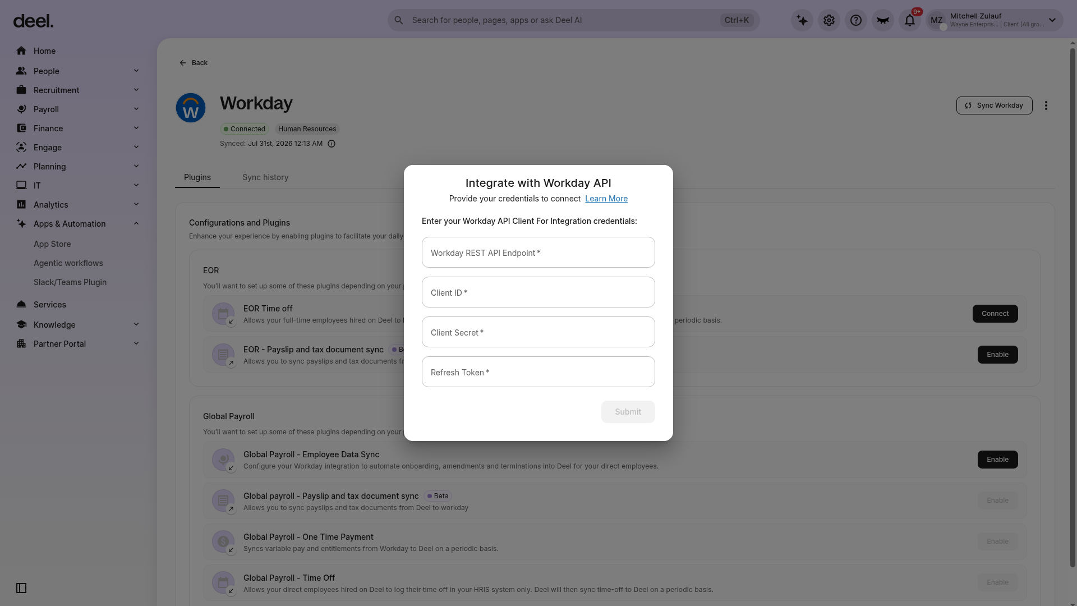Focus the Client ID field

pos(538,292)
